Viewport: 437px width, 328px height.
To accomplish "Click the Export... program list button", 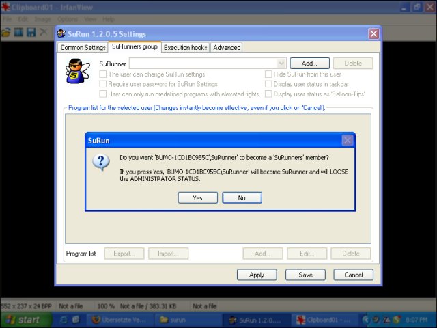I will coord(124,254).
